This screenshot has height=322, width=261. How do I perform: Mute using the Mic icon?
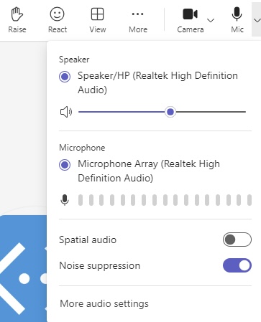tap(237, 14)
